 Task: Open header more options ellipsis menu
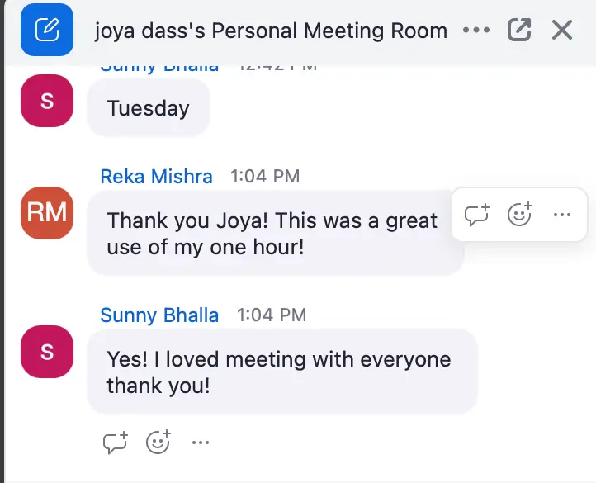(x=476, y=31)
